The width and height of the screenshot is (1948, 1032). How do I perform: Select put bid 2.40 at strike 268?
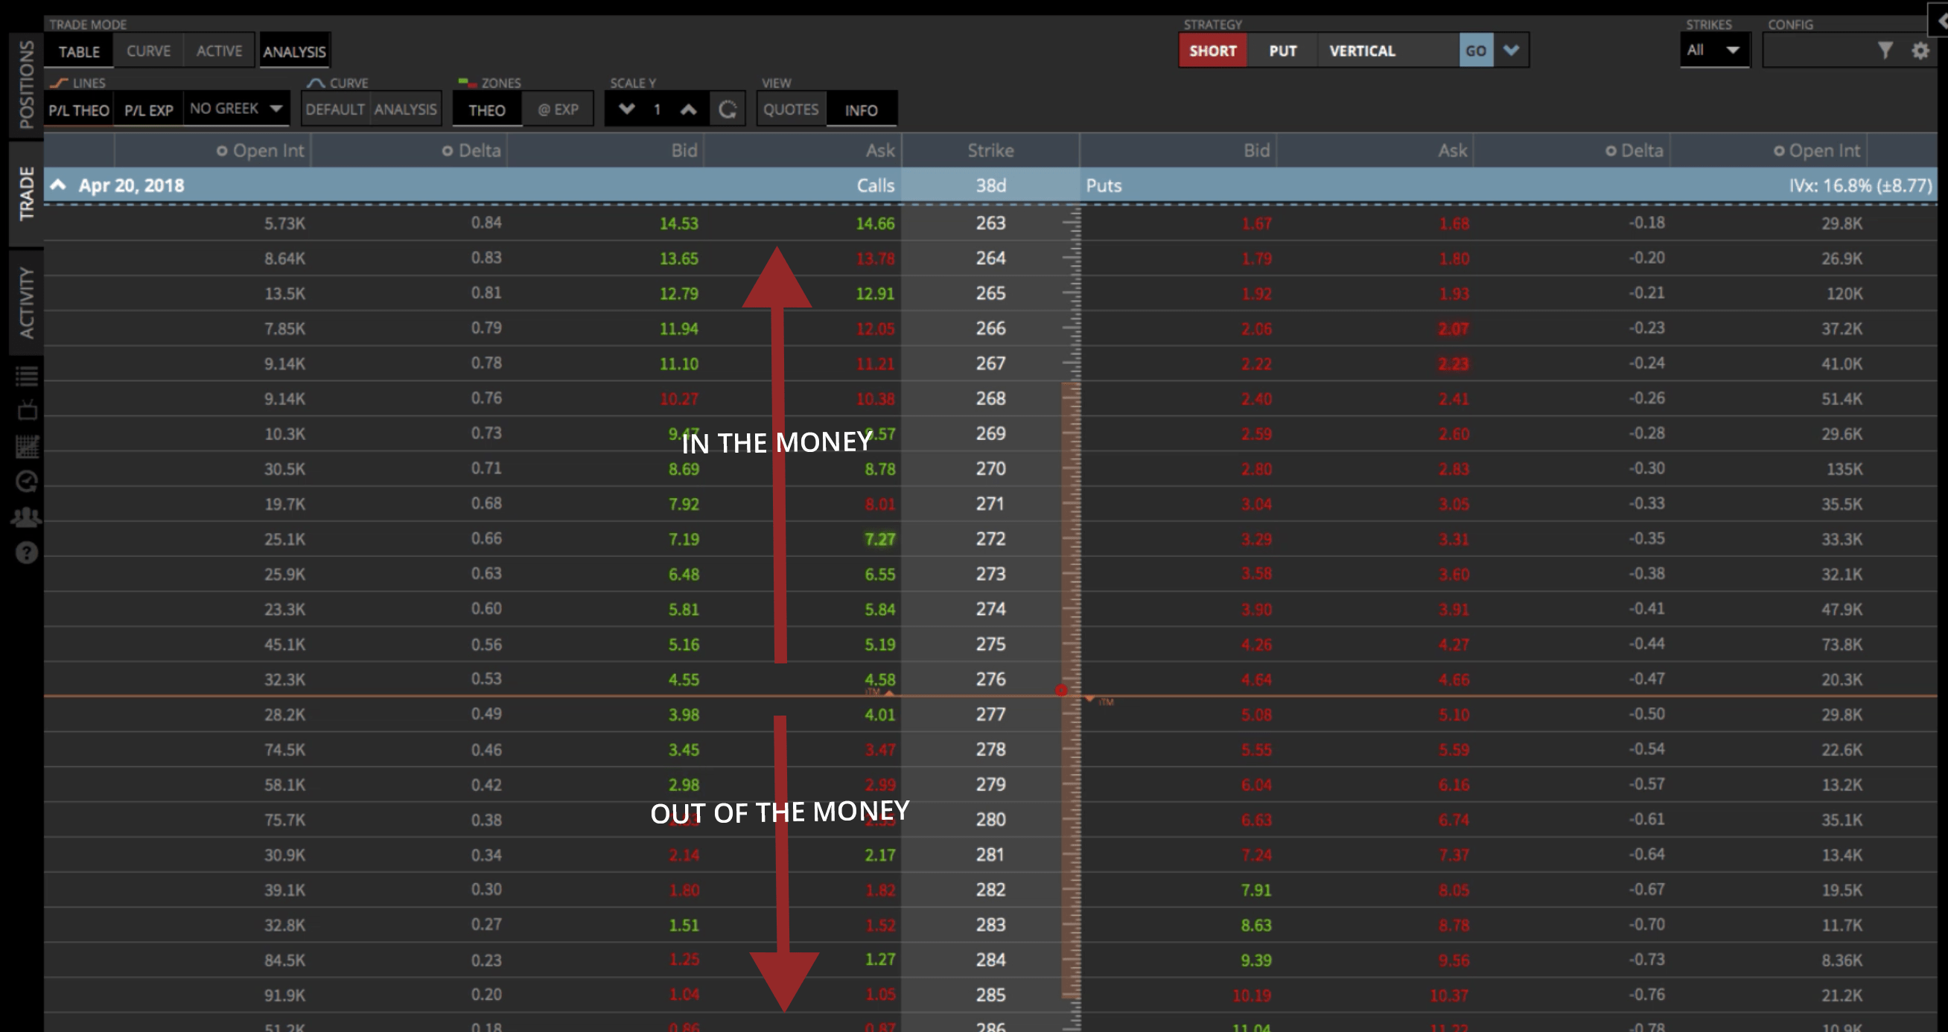[1256, 398]
